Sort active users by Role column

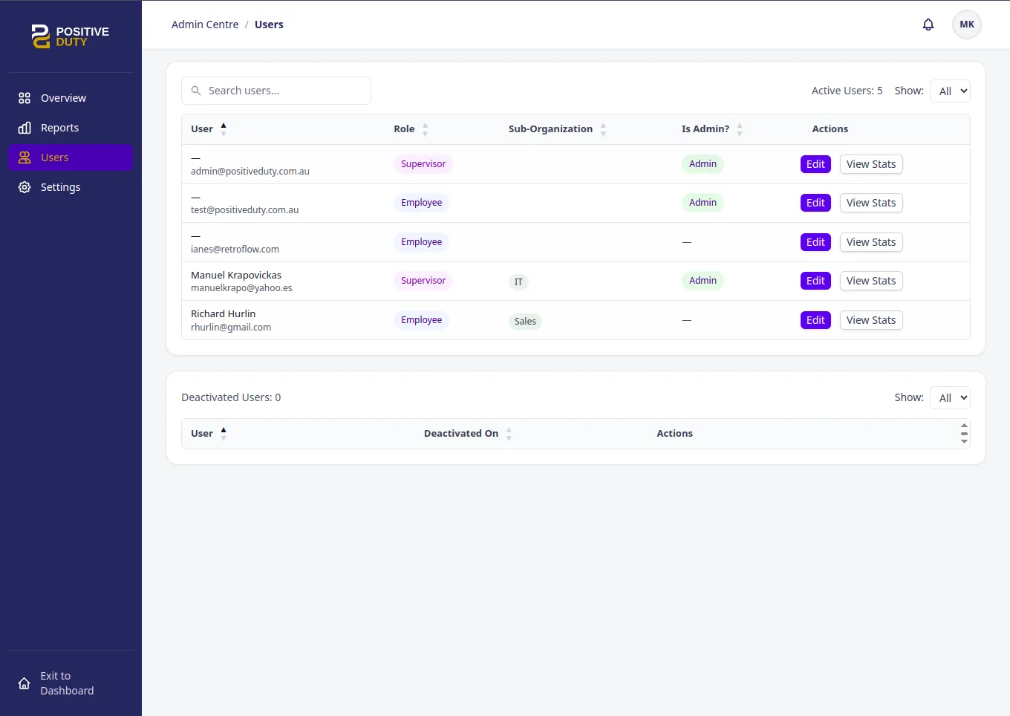point(425,129)
